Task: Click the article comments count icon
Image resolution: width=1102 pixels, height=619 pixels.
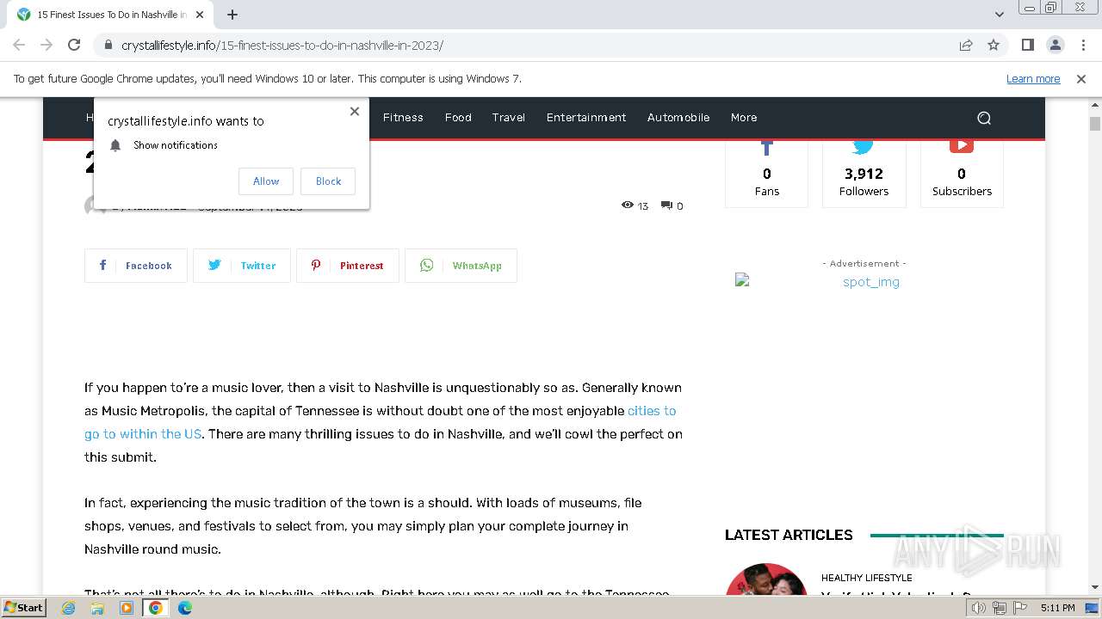Action: click(x=666, y=205)
